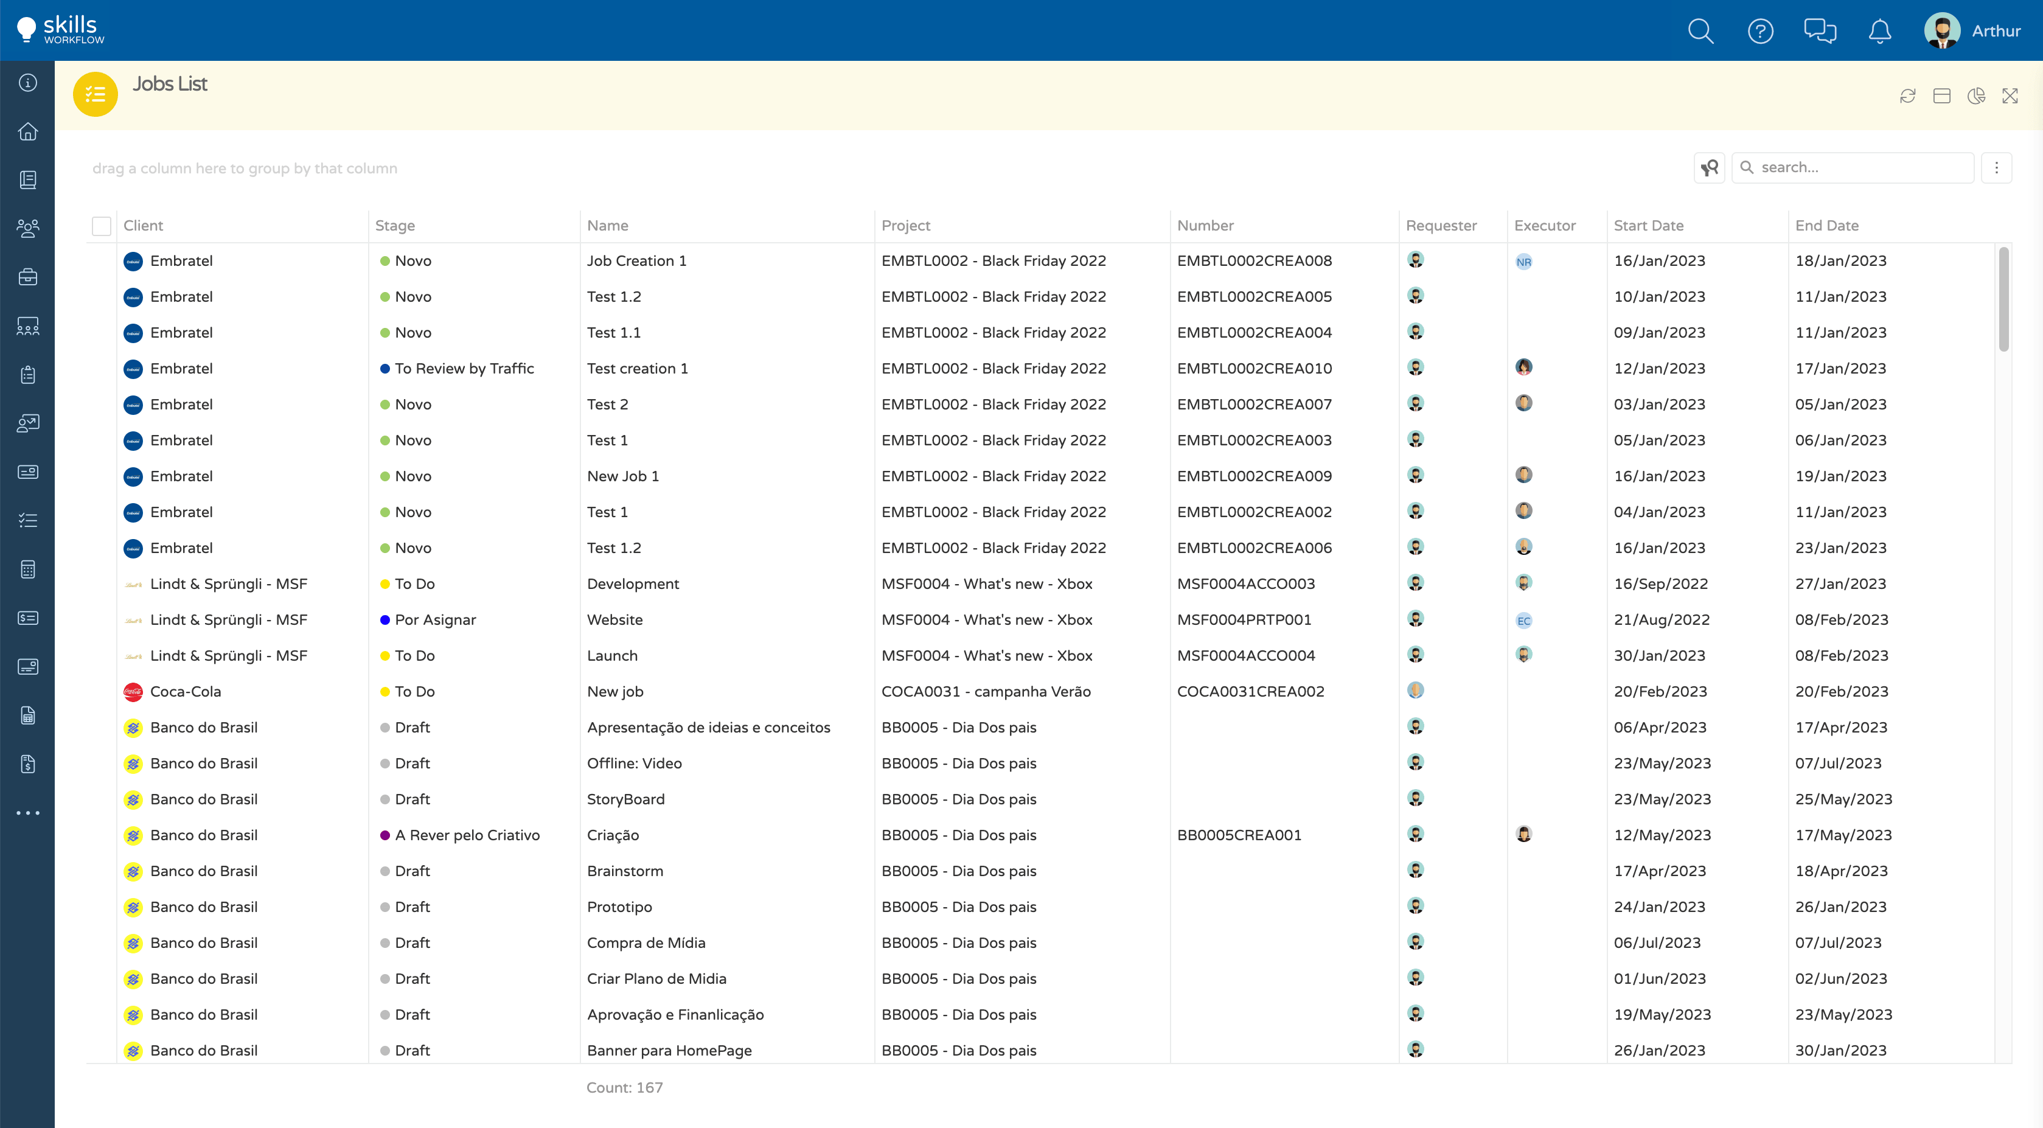
Task: Click the NR executor badge
Action: [x=1523, y=262]
